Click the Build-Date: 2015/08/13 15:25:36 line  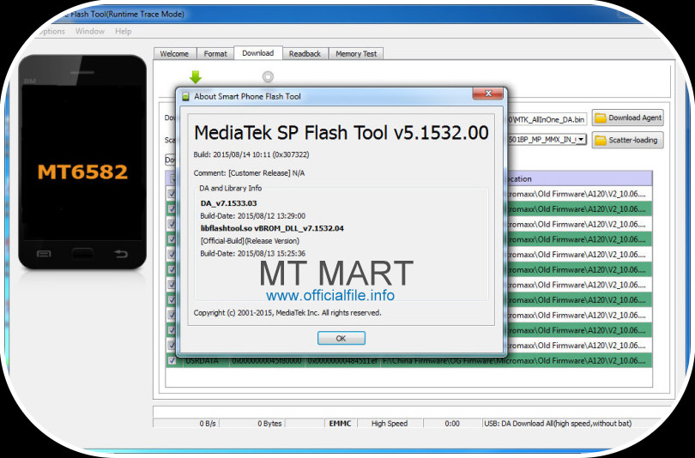point(252,254)
